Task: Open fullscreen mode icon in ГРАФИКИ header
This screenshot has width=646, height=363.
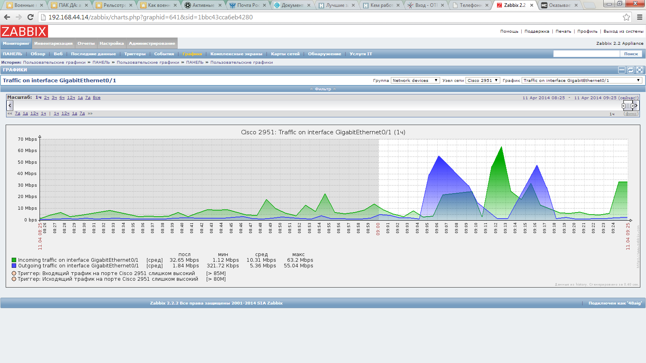Action: click(640, 70)
